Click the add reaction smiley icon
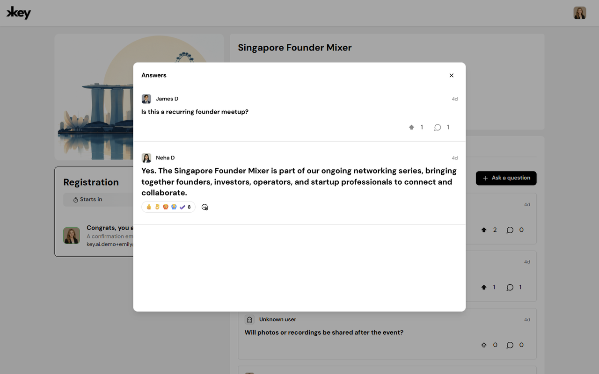The image size is (599, 374). (205, 207)
